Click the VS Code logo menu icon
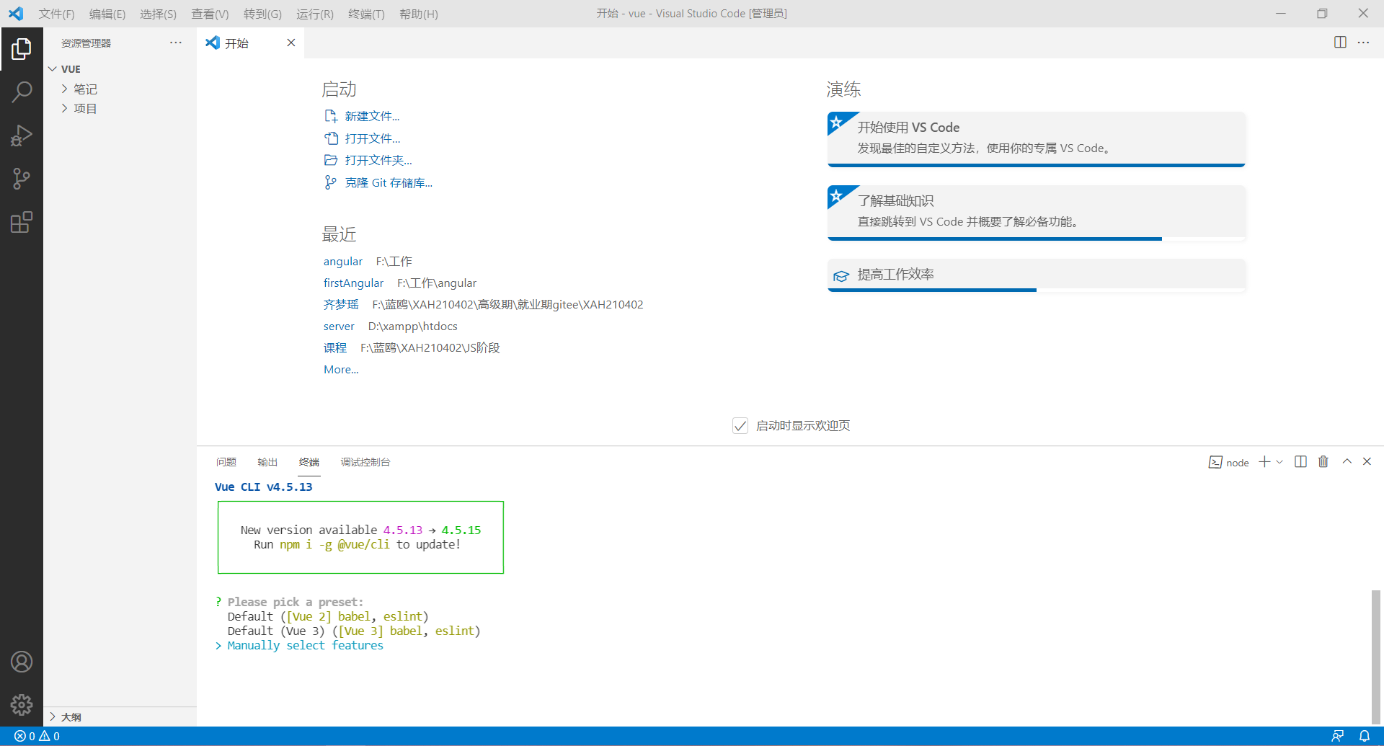The height and width of the screenshot is (746, 1384). pyautogui.click(x=16, y=14)
